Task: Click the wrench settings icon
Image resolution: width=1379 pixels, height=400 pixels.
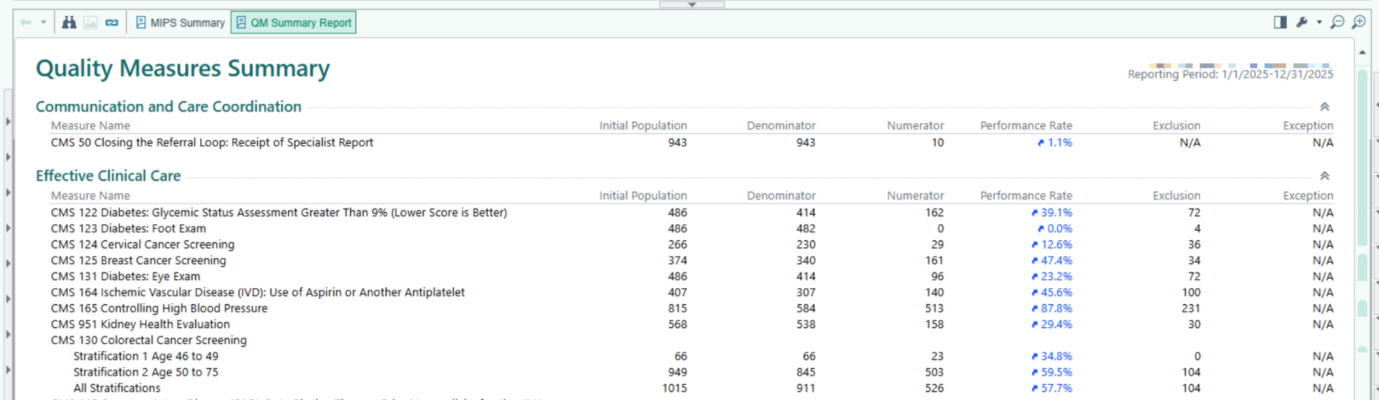Action: tap(1302, 22)
